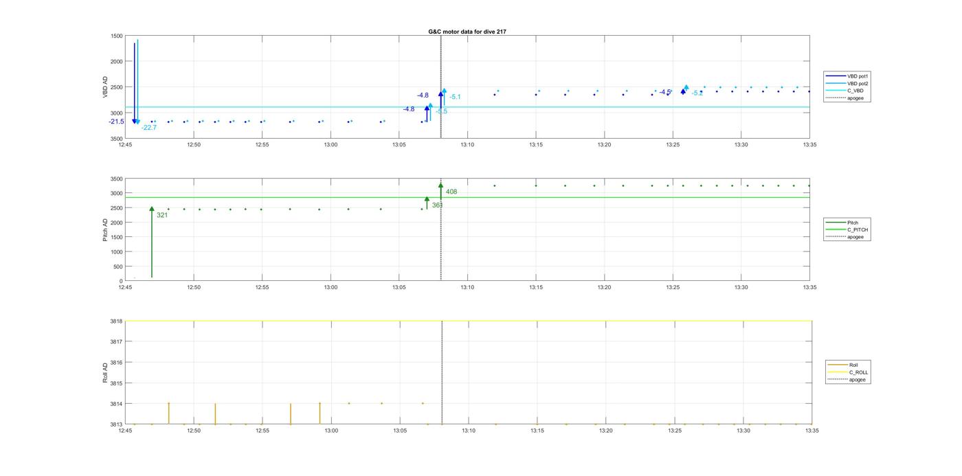Image resolution: width=962 pixels, height=476 pixels.
Task: Click the '13:20' x-axis tick under Roll plot
Action: (605, 431)
